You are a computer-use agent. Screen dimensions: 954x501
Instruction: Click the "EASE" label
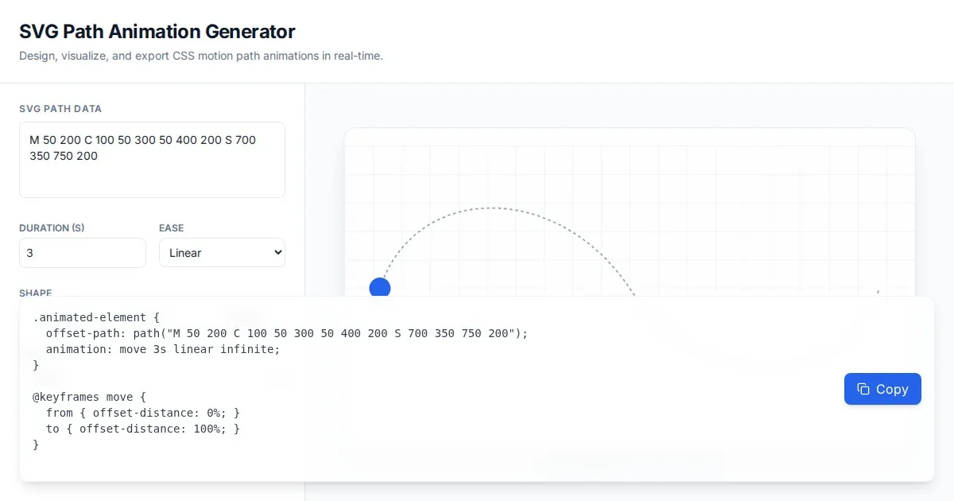click(171, 228)
